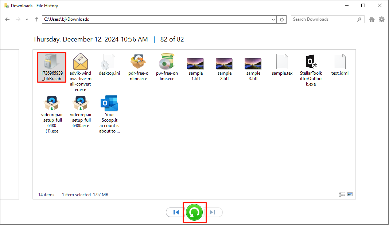Expand the address bar history dropdown
The height and width of the screenshot is (225, 389).
[x=273, y=19]
